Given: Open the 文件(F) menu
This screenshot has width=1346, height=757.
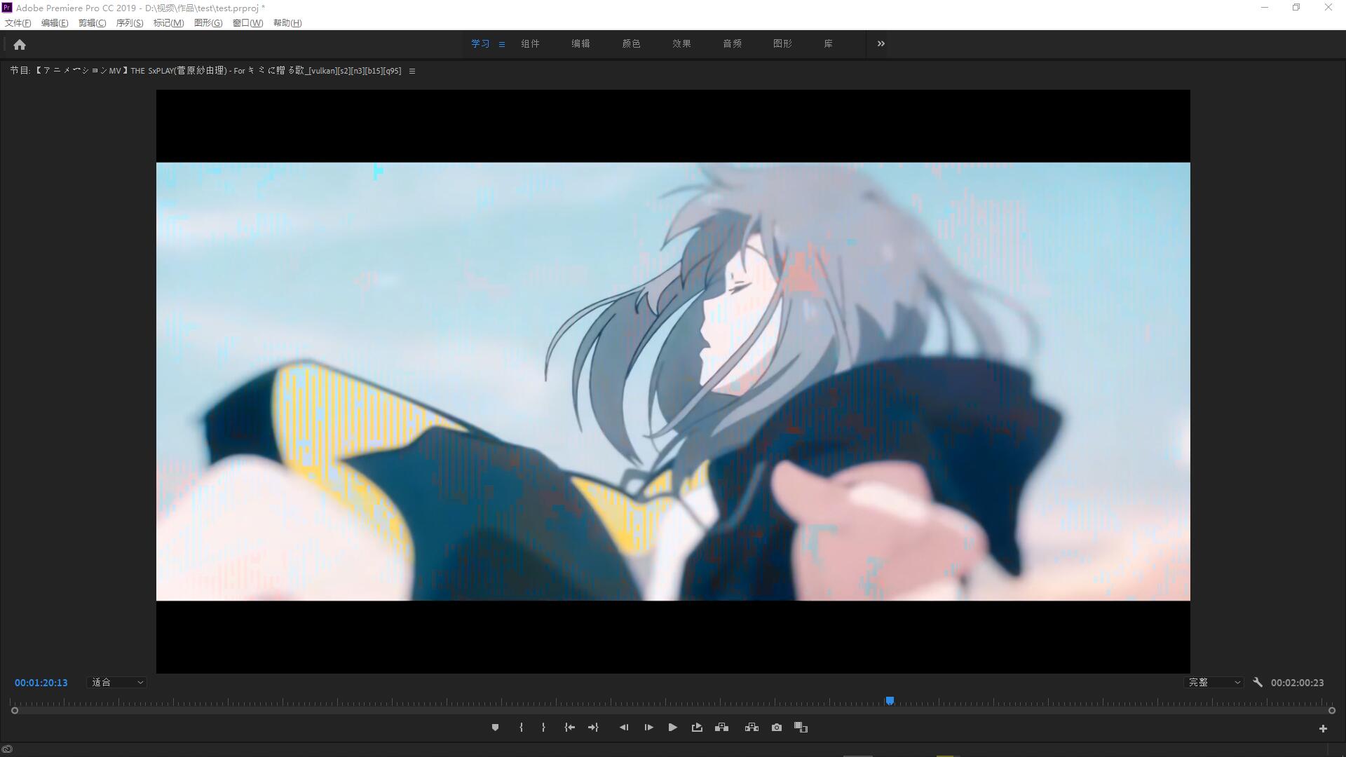Looking at the screenshot, I should tap(18, 22).
